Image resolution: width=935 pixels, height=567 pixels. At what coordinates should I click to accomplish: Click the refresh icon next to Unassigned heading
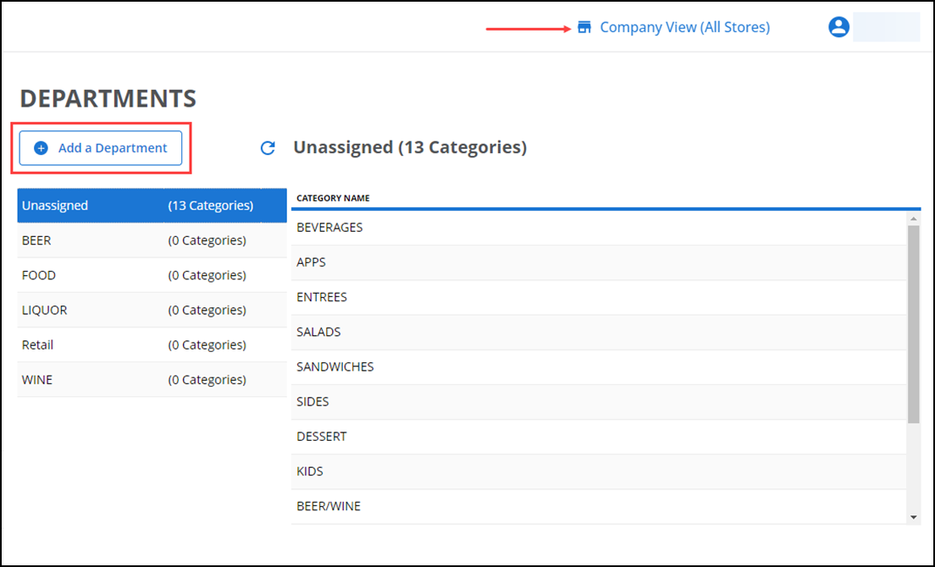coord(268,148)
